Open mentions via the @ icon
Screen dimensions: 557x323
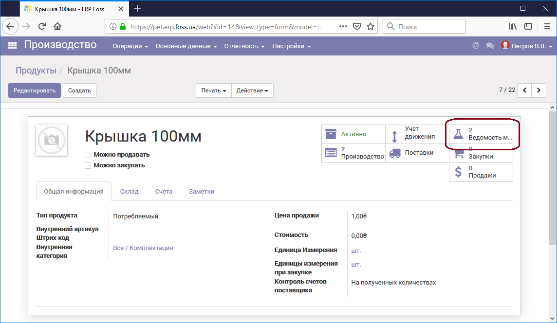tap(476, 45)
